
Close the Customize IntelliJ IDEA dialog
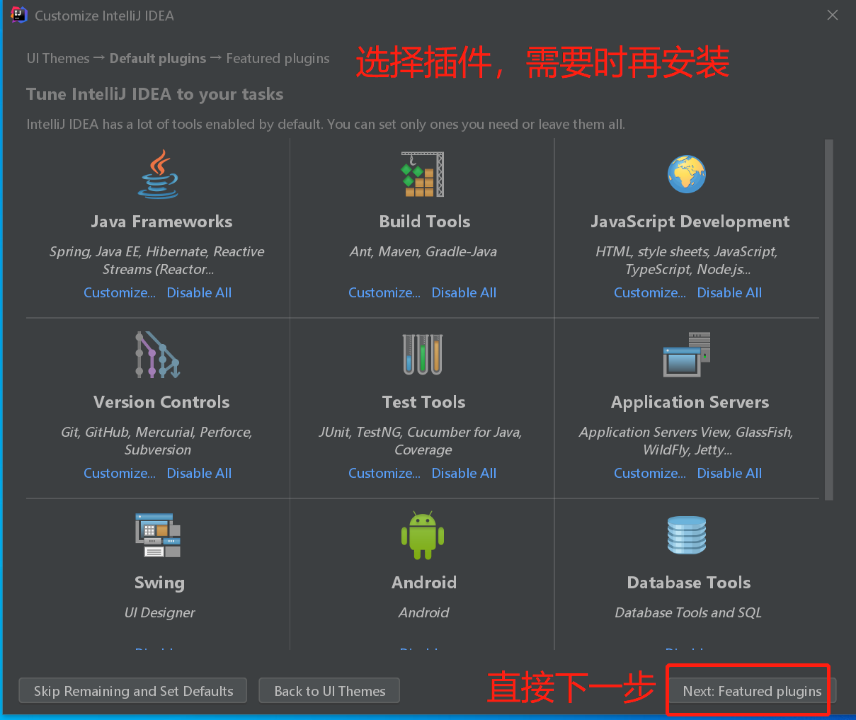pos(833,15)
